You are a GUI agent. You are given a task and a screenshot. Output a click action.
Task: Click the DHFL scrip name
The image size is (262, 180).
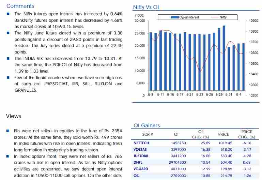138,163
